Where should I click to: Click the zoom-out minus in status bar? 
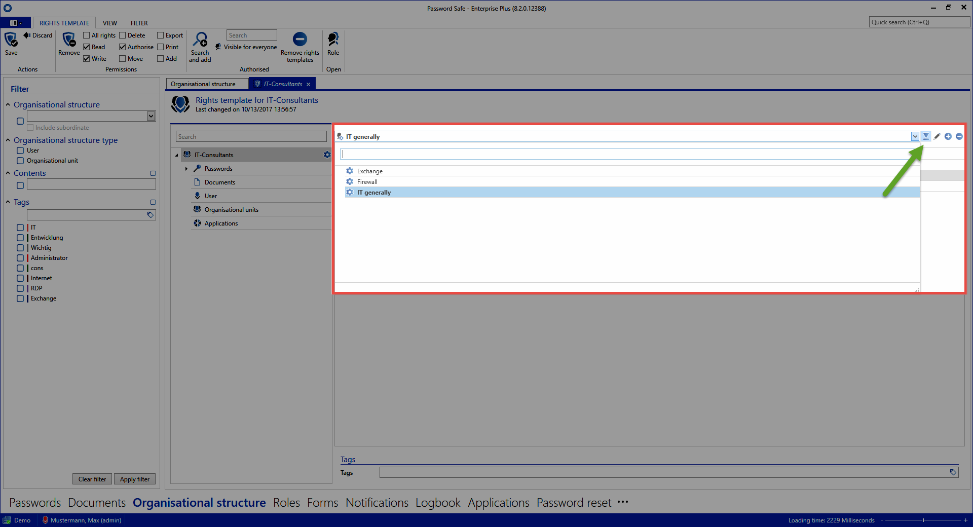click(882, 520)
